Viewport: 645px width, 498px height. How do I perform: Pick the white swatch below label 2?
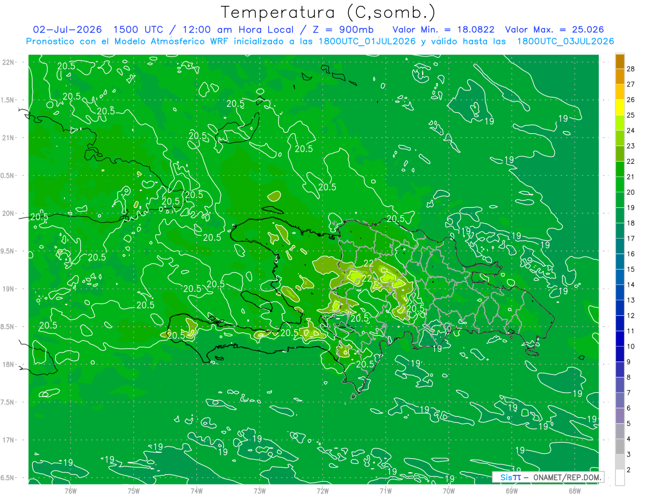620,478
